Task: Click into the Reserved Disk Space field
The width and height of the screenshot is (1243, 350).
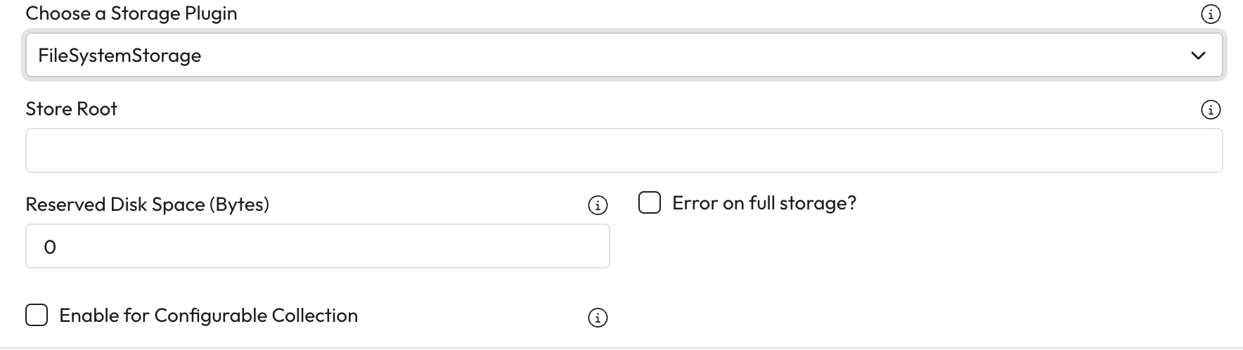Action: 316,246
